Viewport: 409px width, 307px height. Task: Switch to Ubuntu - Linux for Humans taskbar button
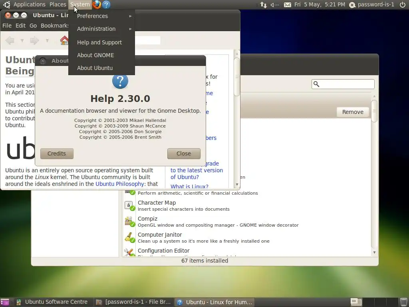pos(214,302)
